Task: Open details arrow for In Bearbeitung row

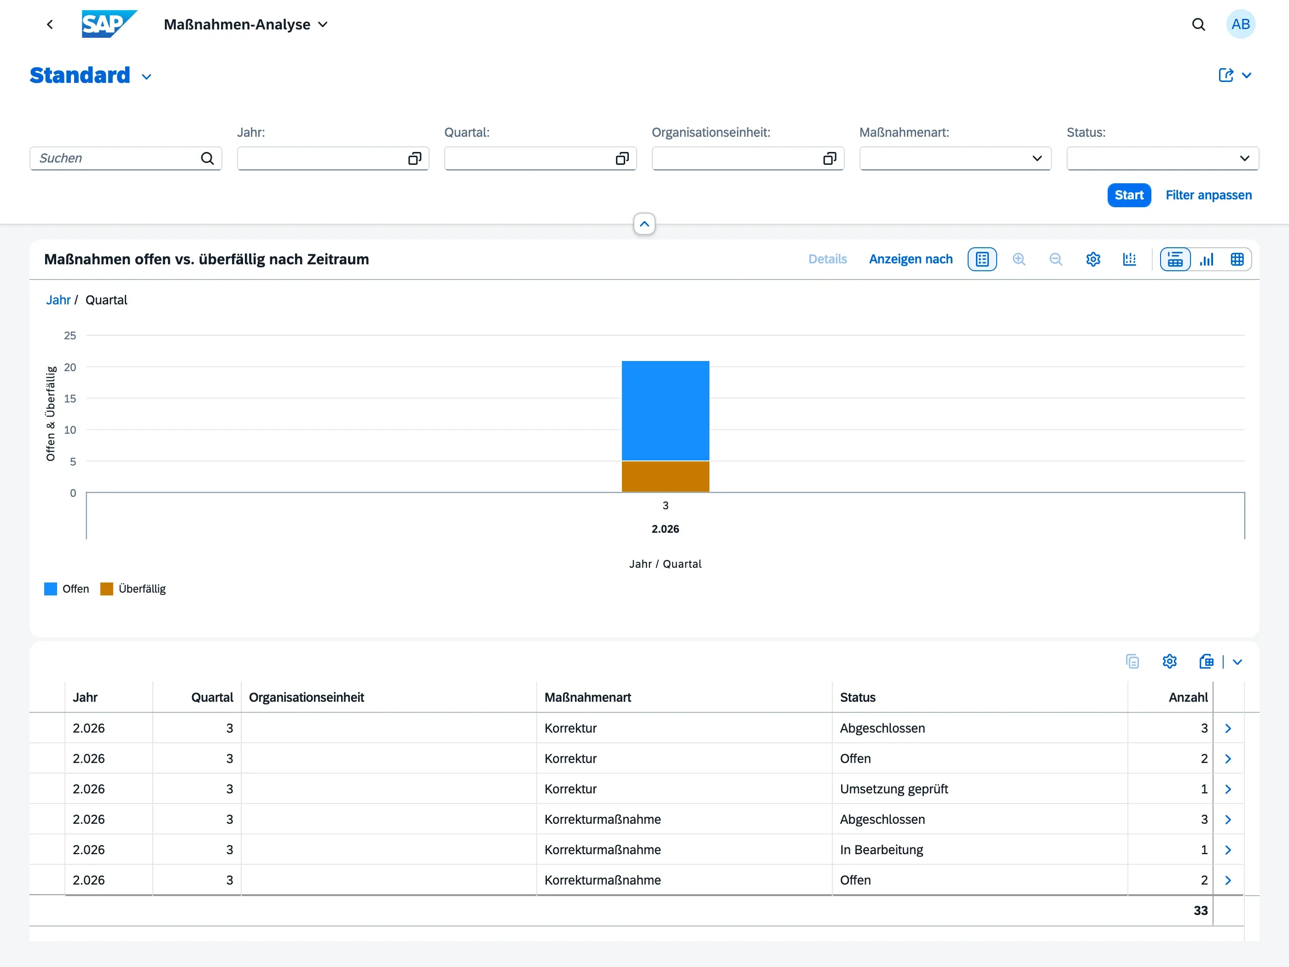Action: (x=1228, y=850)
